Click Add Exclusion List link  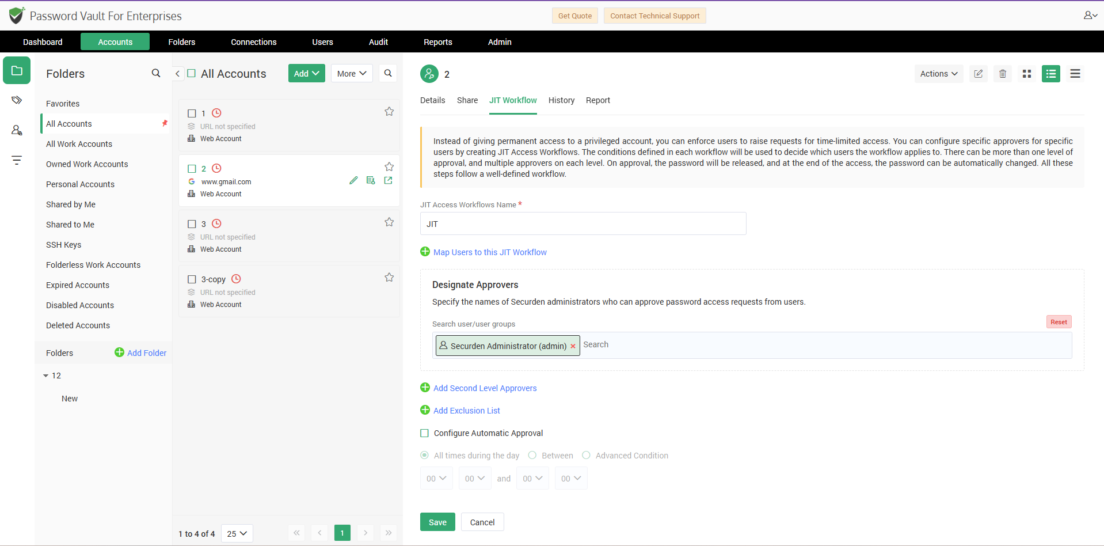click(466, 410)
